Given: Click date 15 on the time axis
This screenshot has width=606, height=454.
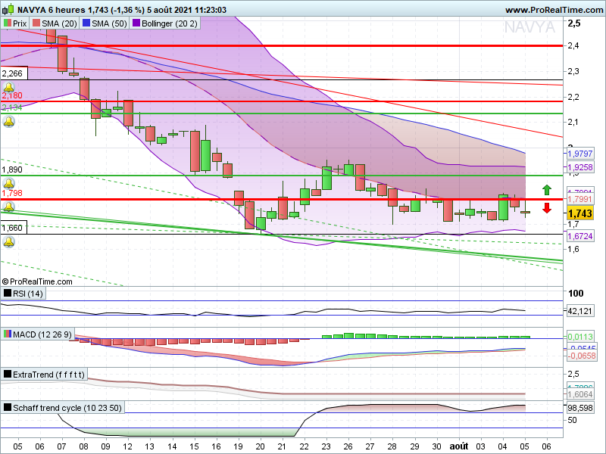Looking at the screenshot, I should point(194,446).
